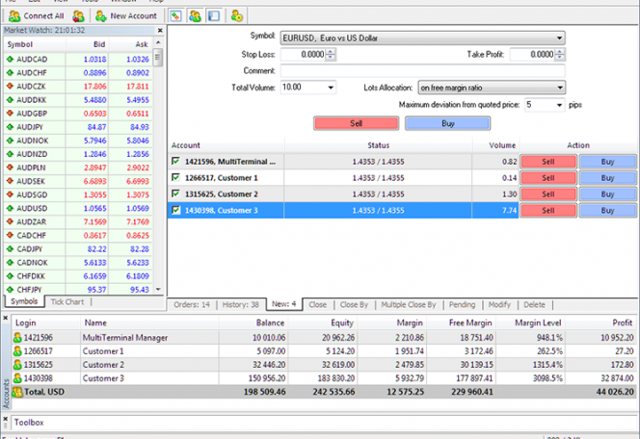The width and height of the screenshot is (640, 439).
Task: Click the green arrow icon beside AUDCAD
Action: (x=10, y=59)
